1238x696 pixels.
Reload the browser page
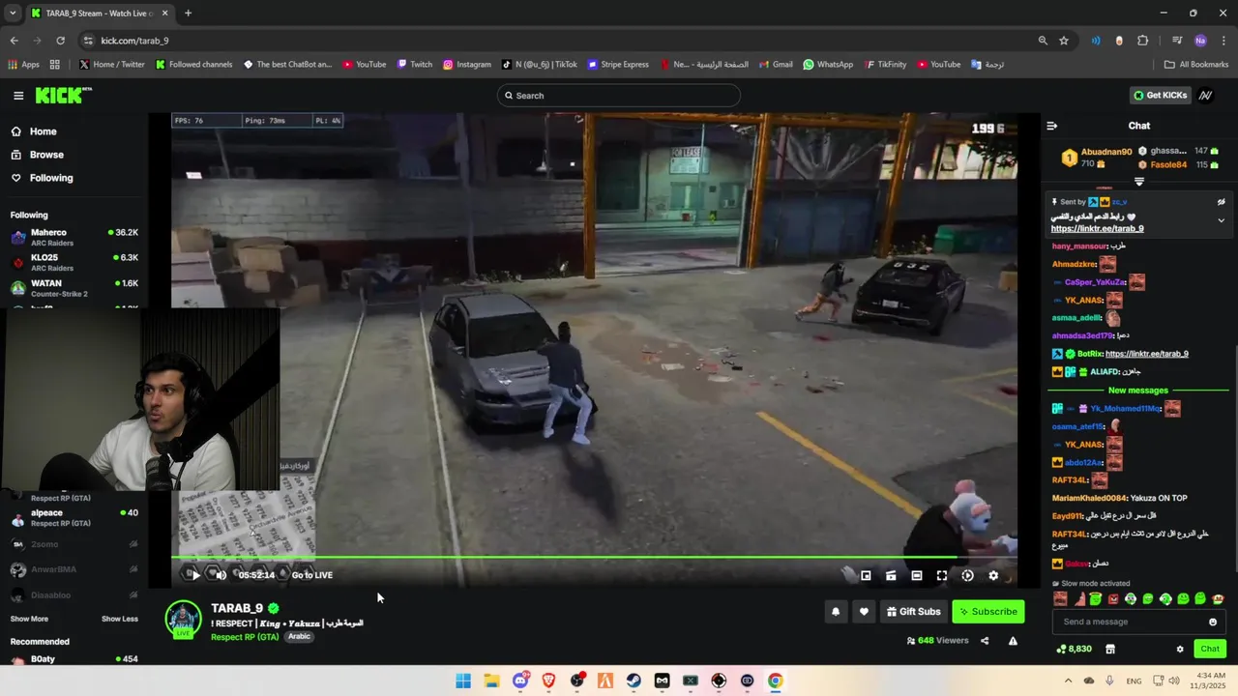coord(60,41)
